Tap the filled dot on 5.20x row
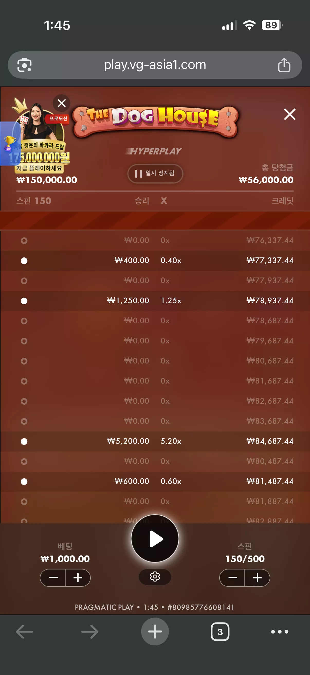This screenshot has height=675, width=310. point(24,442)
